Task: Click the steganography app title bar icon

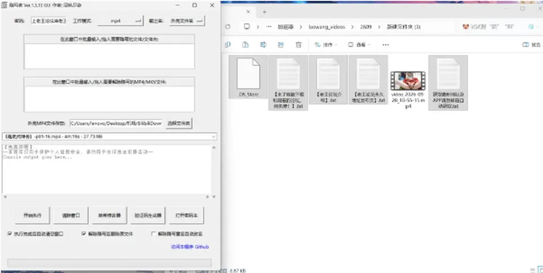Action: [x=5, y=5]
